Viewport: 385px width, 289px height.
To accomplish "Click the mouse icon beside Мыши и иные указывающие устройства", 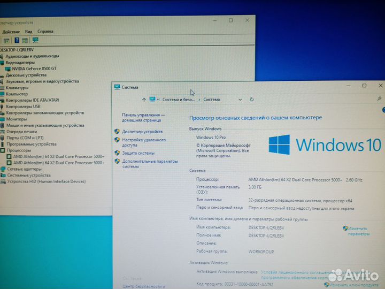I will [2, 125].
